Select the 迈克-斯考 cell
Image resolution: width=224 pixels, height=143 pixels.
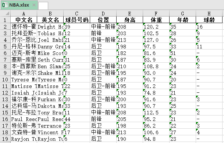(24, 53)
